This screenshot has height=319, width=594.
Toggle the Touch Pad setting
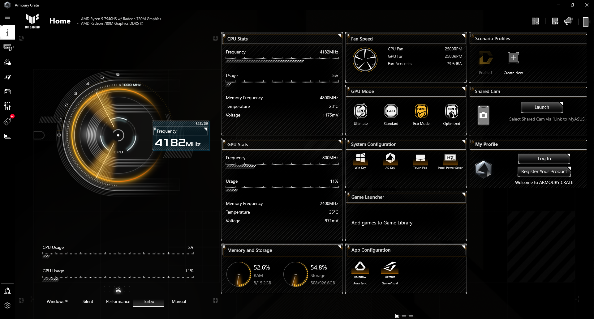coord(420,161)
